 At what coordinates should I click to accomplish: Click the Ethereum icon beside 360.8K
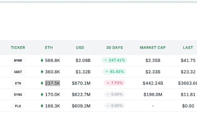coord(42,72)
